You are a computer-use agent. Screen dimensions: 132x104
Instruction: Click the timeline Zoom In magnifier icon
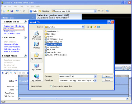tap(11, 73)
